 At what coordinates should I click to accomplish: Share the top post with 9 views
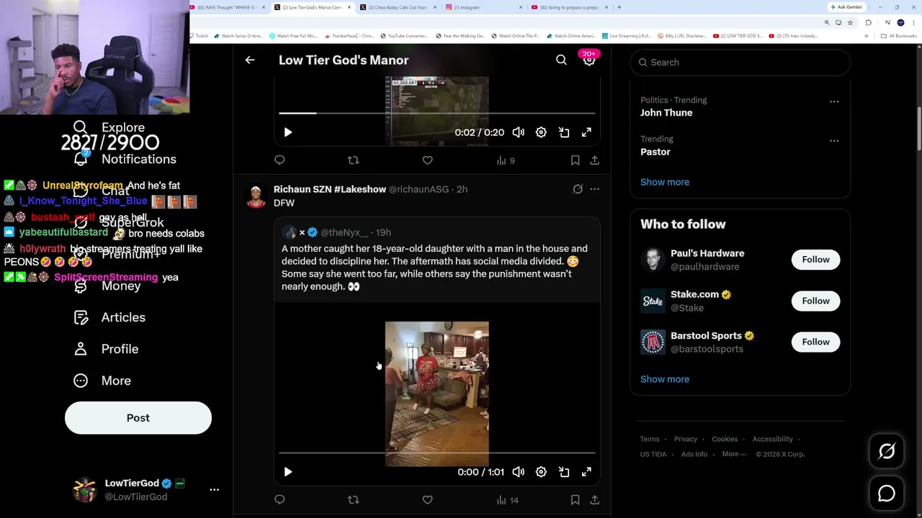(594, 160)
